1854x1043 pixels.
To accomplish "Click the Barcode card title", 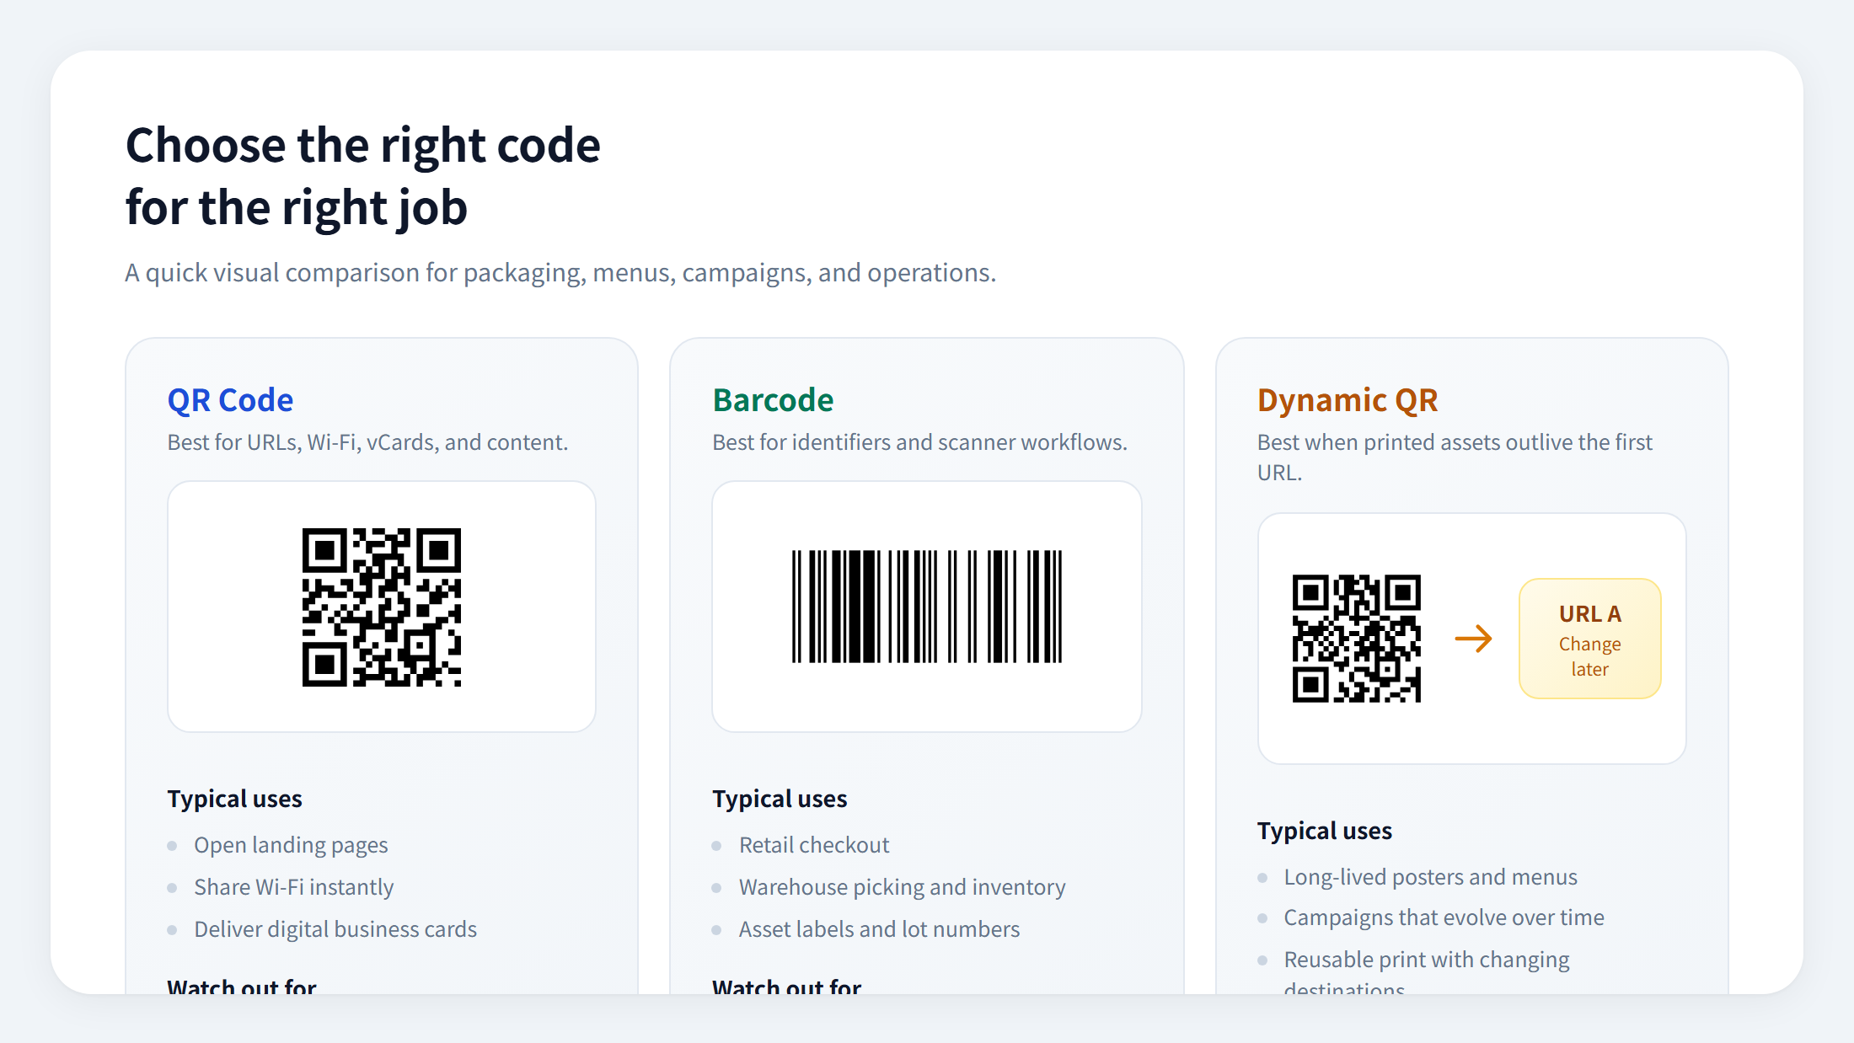I will click(x=773, y=400).
